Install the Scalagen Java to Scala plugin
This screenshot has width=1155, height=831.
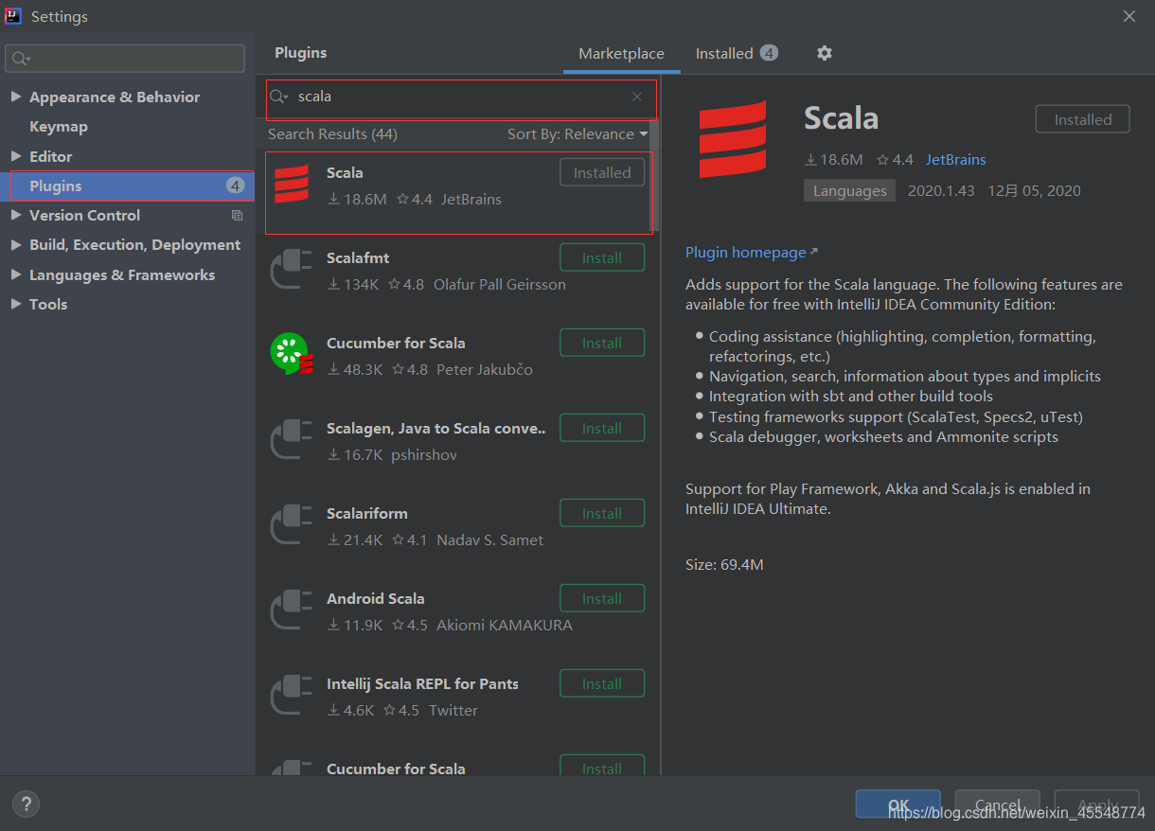(x=602, y=428)
